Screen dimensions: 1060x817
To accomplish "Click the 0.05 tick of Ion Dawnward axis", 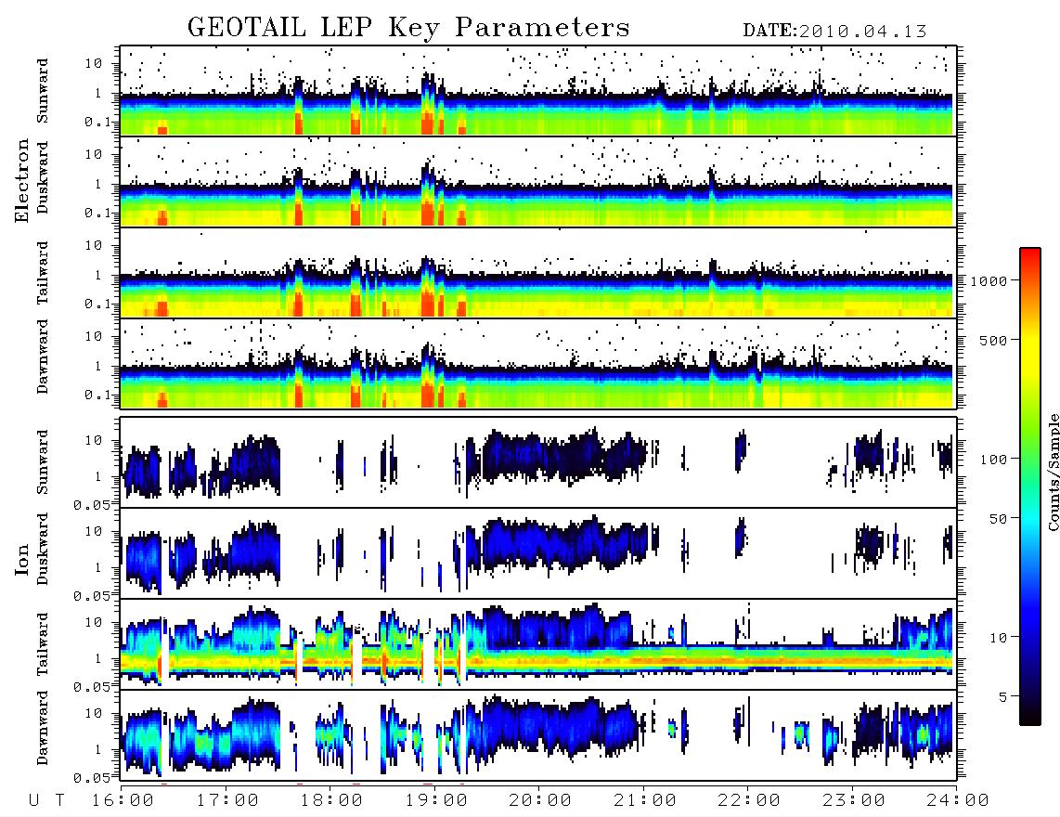I will 91,778.
